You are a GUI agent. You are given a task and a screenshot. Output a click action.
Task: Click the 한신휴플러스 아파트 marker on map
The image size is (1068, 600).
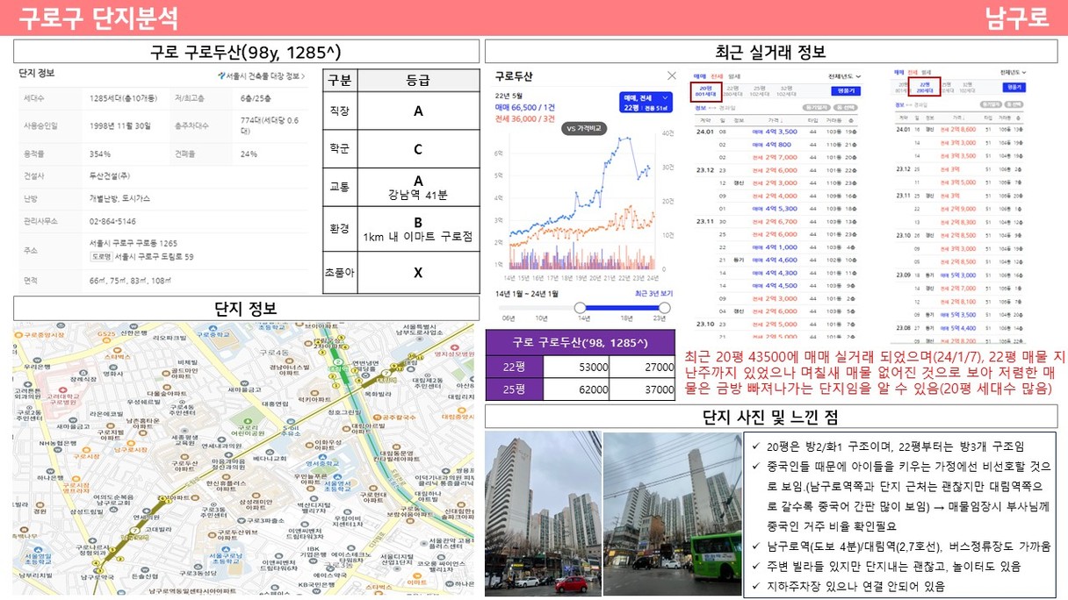[x=226, y=477]
